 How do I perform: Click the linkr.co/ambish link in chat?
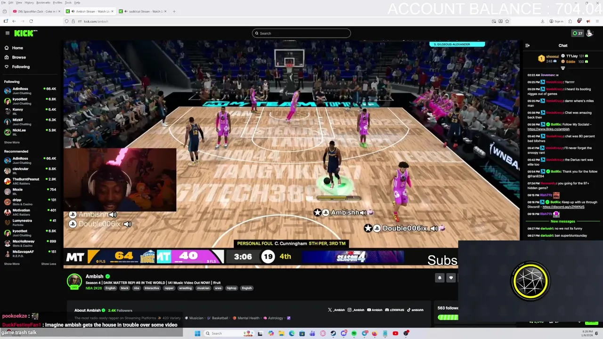(x=548, y=129)
